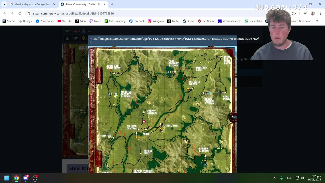Click the "GOODS FACTORY & TOWN" map label

[x=209, y=101]
